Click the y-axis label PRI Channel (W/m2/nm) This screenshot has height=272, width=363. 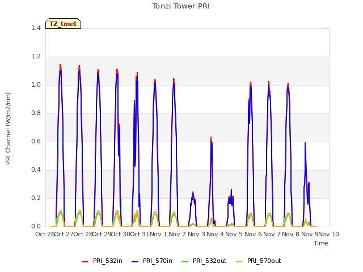tap(8, 129)
